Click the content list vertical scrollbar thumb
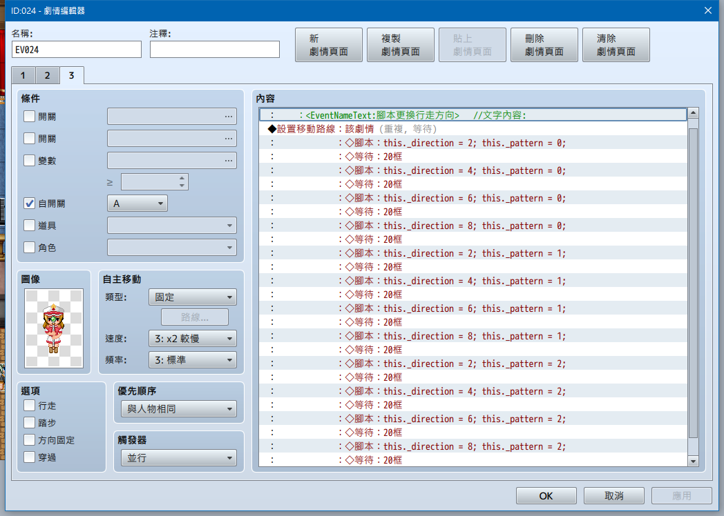Image resolution: width=724 pixels, height=516 pixels. (693, 283)
